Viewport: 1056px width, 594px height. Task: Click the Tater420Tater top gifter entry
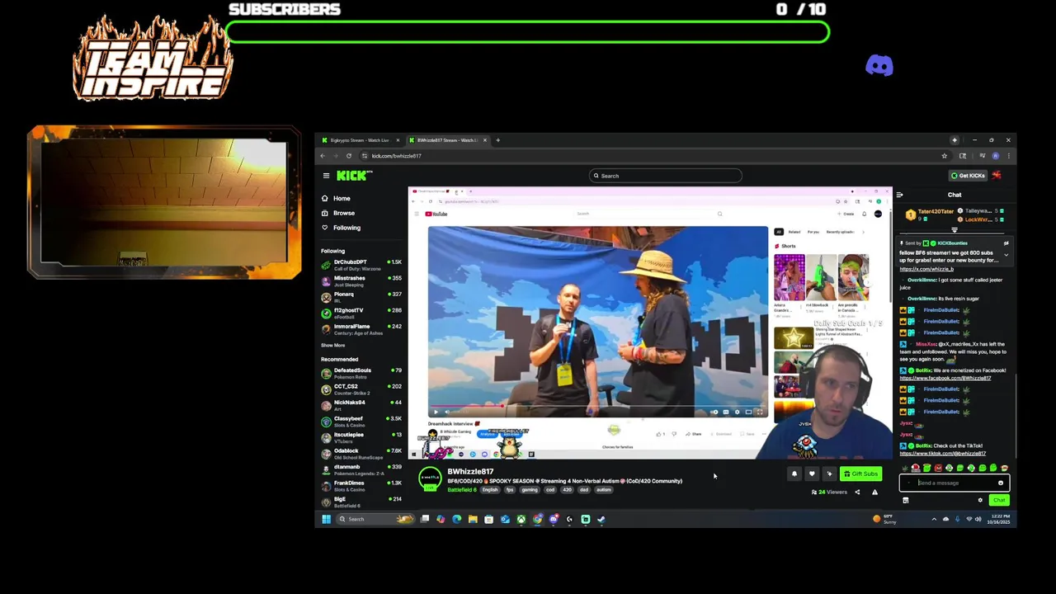click(930, 214)
